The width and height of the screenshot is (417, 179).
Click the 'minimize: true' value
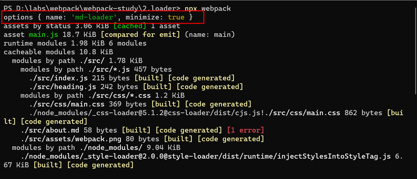coord(155,17)
